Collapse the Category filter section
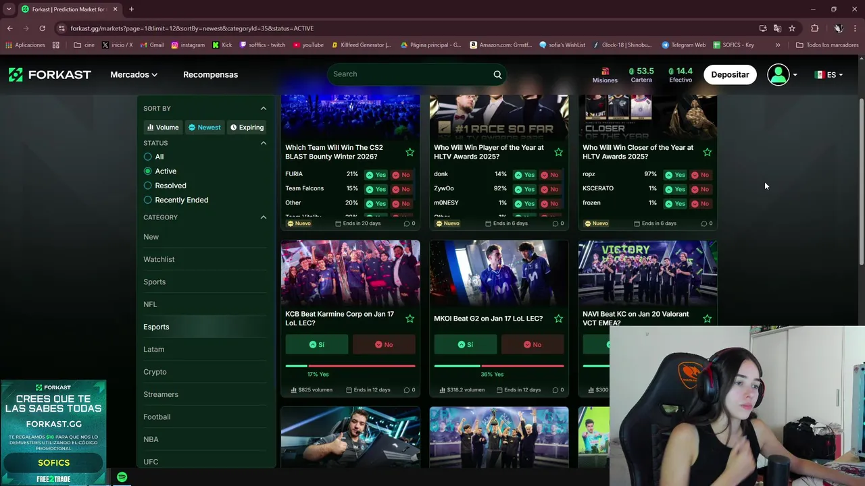This screenshot has height=486, width=865. click(x=264, y=217)
